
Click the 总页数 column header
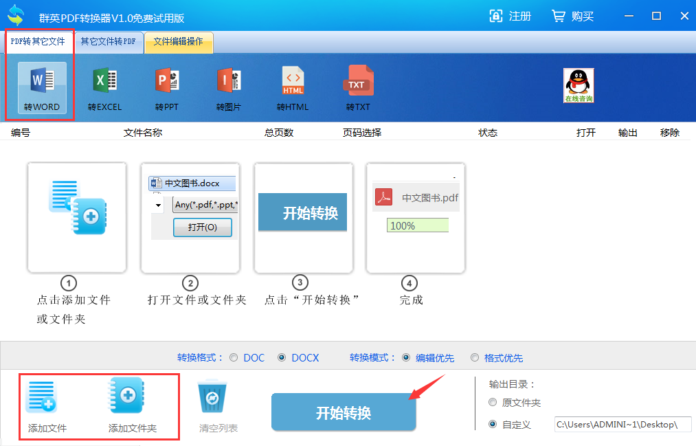[279, 133]
